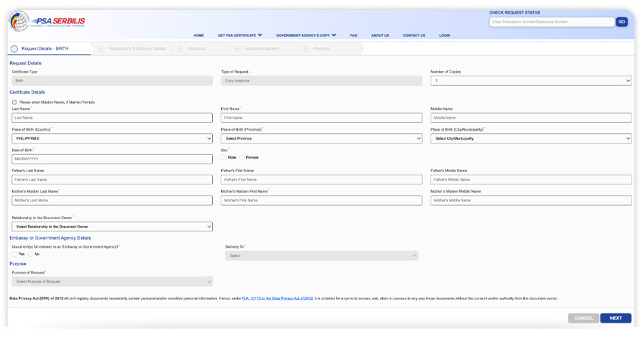
Task: Click the 'Data Privacy Act (DPA) of 2012' text
Action: coord(36,298)
